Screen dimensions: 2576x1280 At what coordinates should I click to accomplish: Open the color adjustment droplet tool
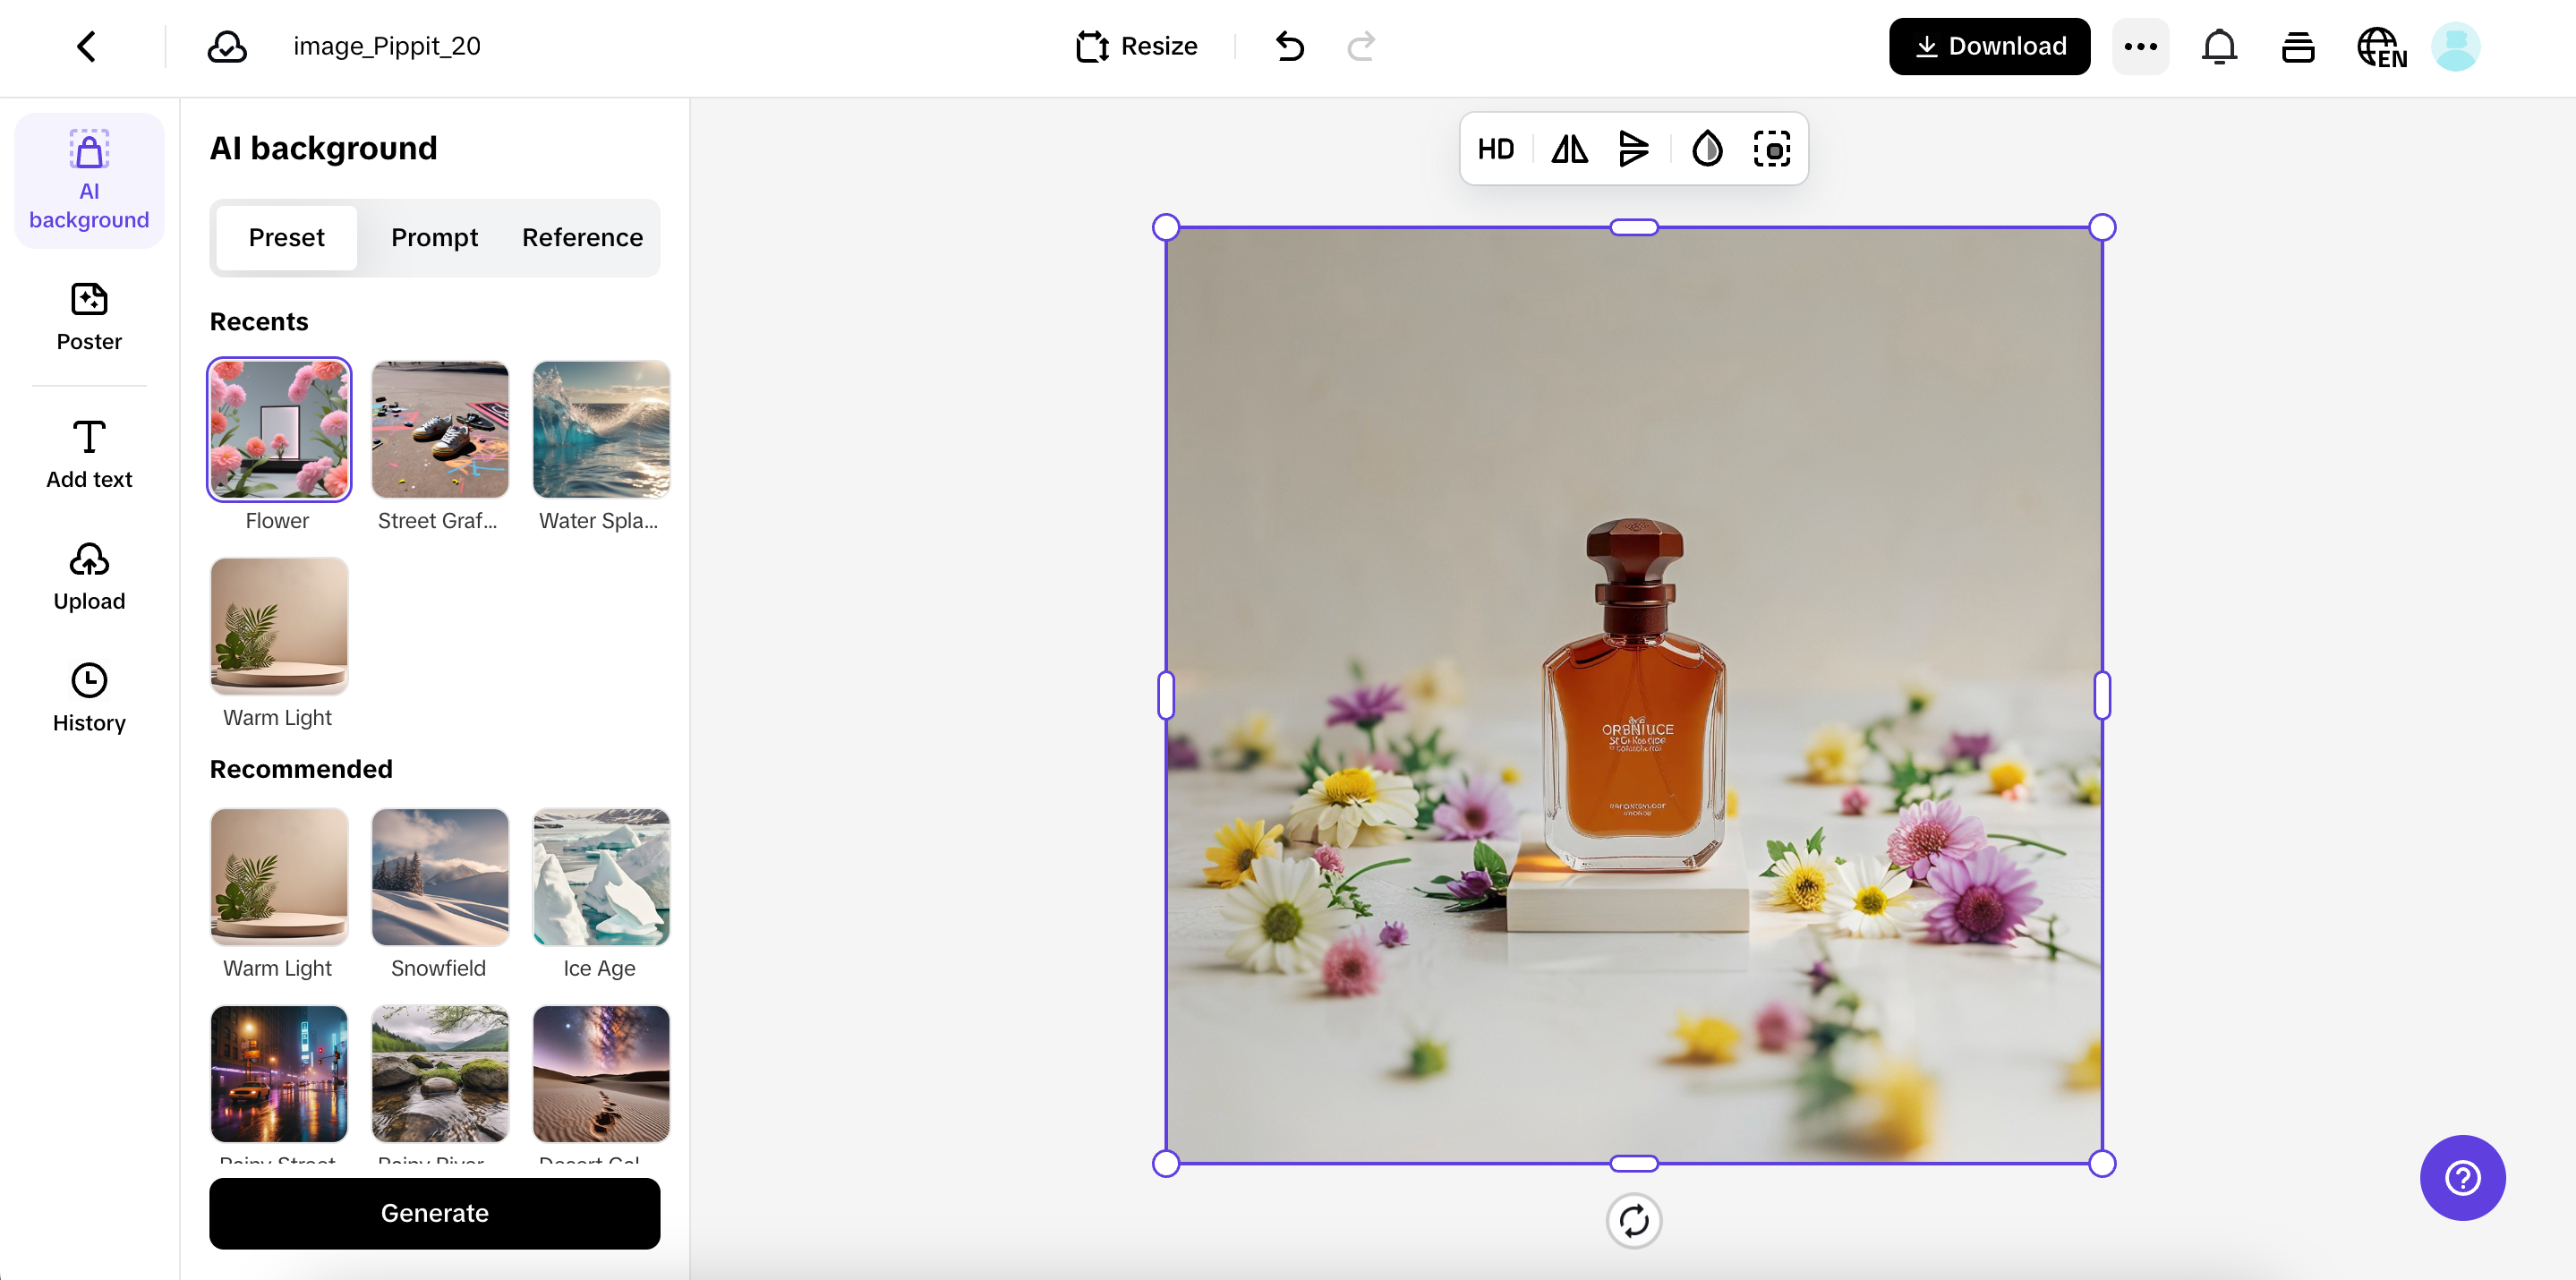[x=1707, y=148]
